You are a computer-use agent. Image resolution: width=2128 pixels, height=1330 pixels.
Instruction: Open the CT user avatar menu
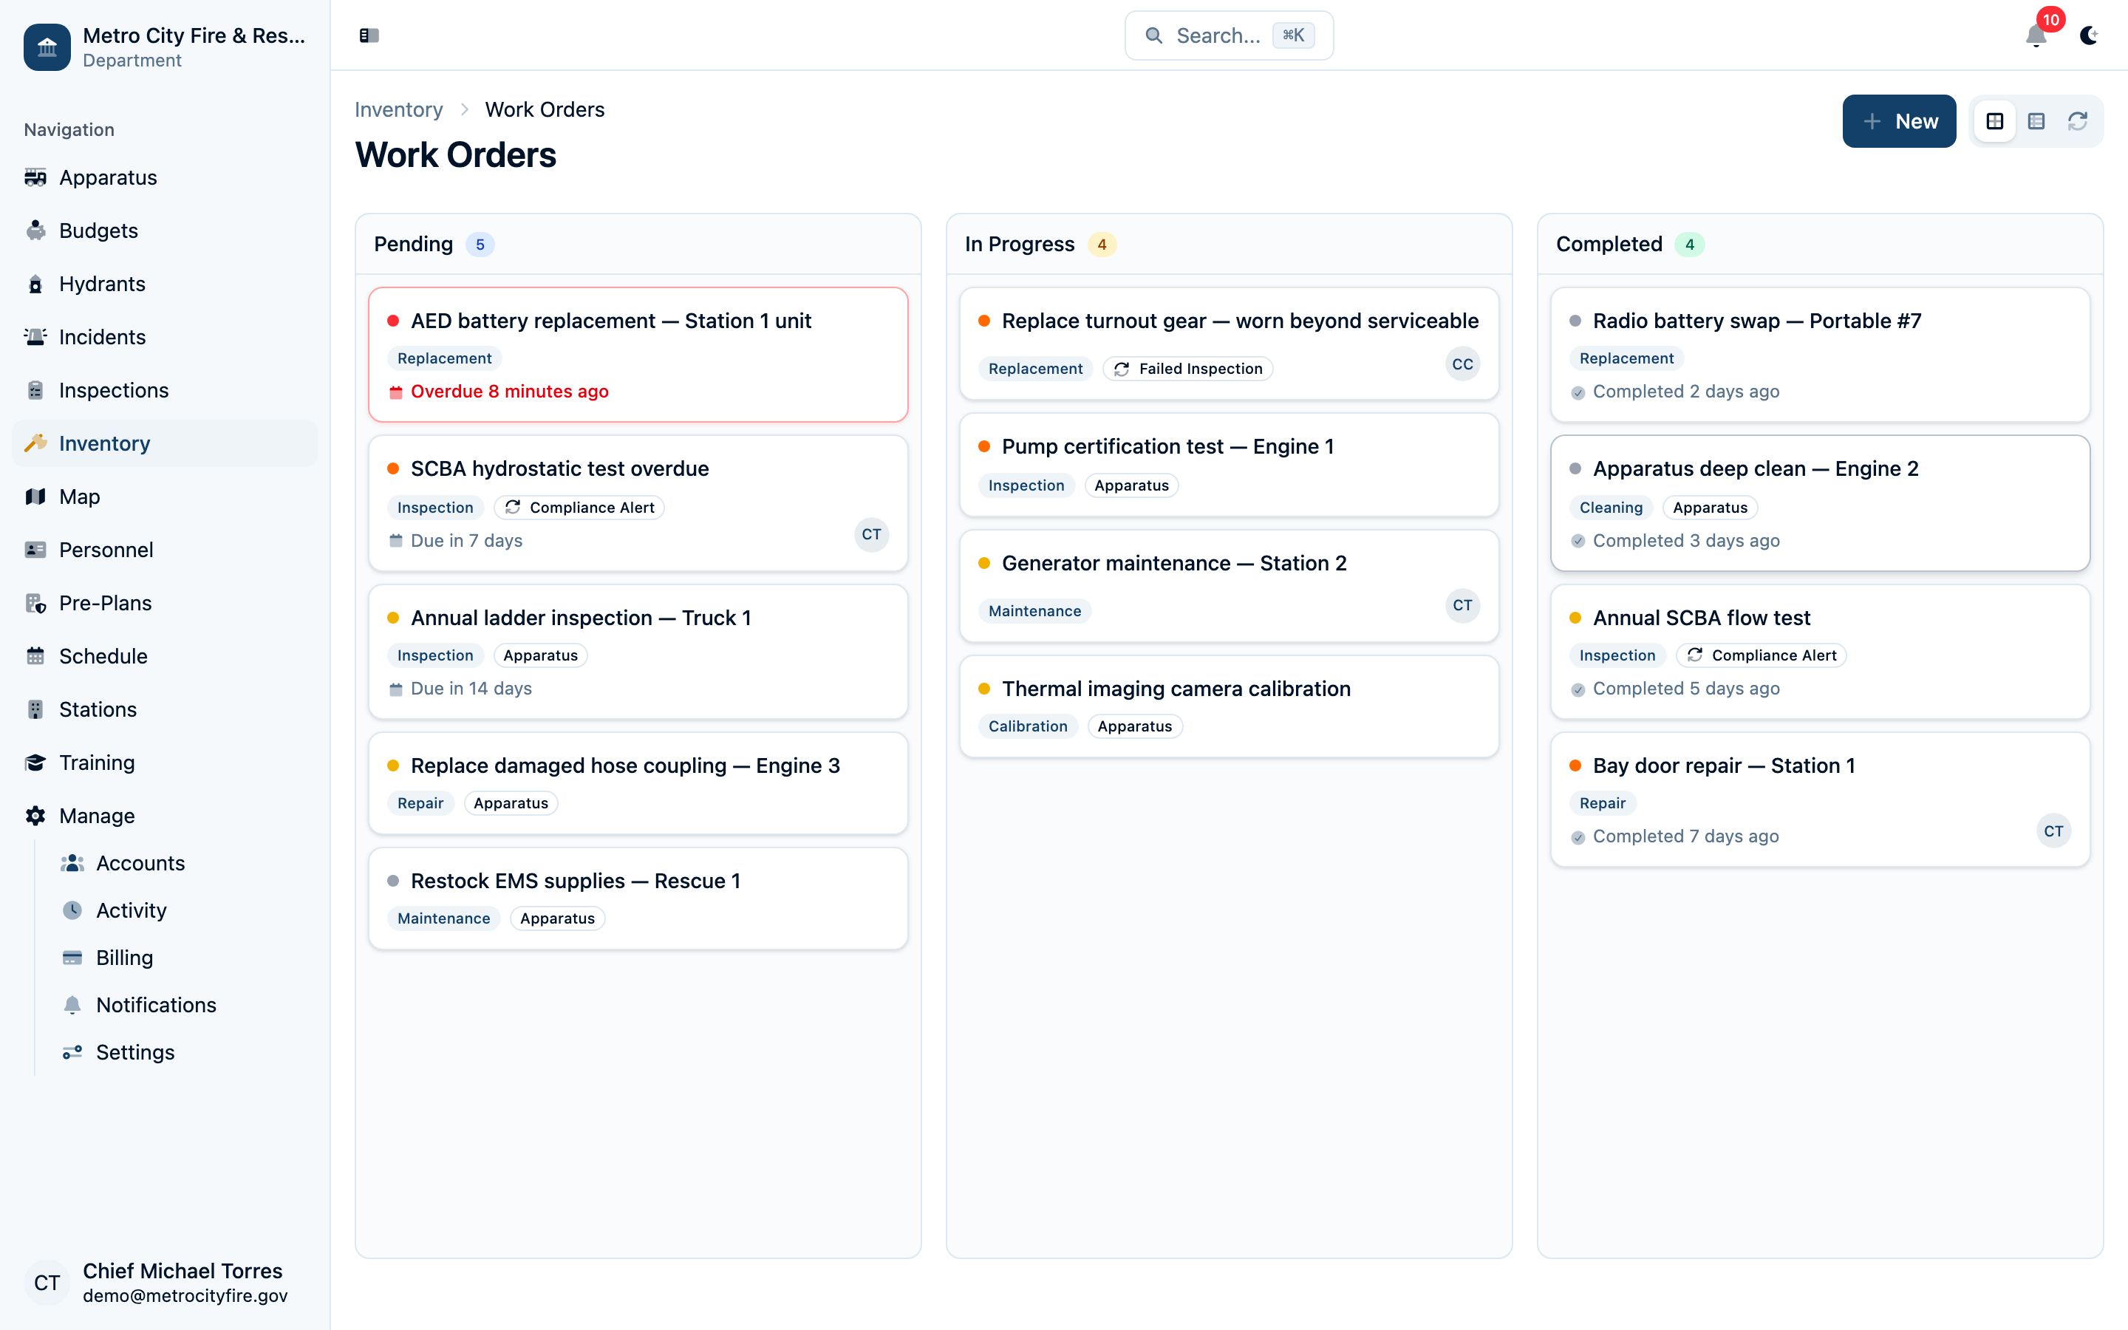[47, 1283]
